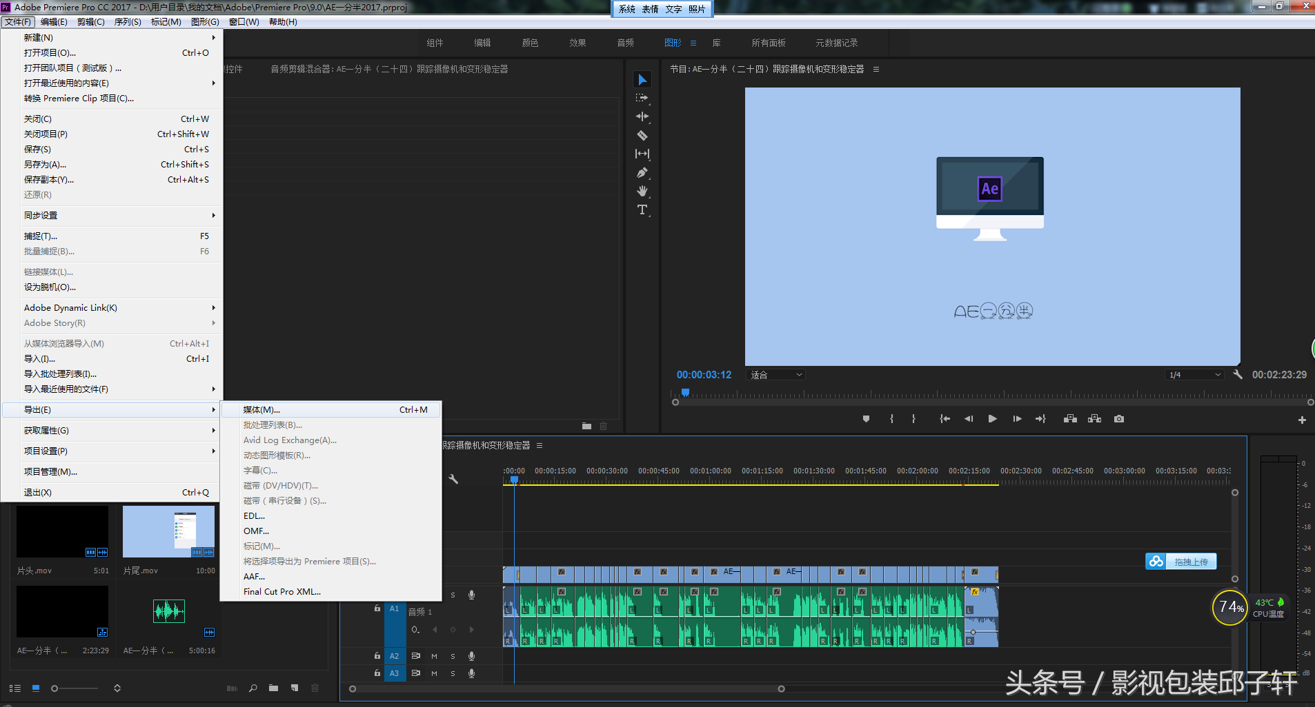1315x707 pixels.
Task: Toggle lock on track A2
Action: click(377, 655)
